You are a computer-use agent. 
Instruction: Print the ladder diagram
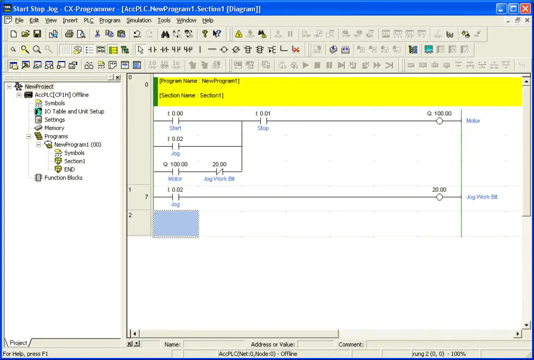(x=69, y=34)
